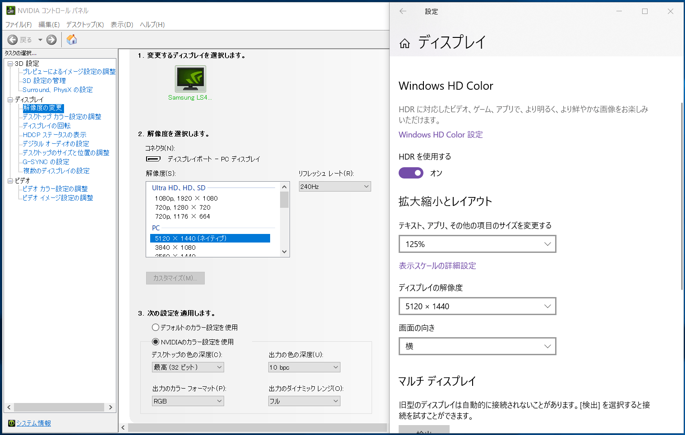Open ビデオ カラー設定の調整
685x435 pixels.
pyautogui.click(x=55, y=189)
